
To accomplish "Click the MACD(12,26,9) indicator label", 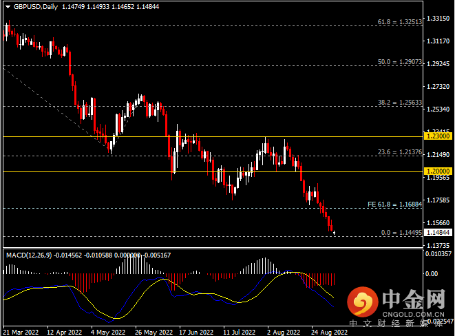I will click(29, 255).
